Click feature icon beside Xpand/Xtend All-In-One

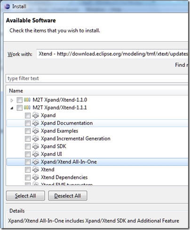(36, 162)
